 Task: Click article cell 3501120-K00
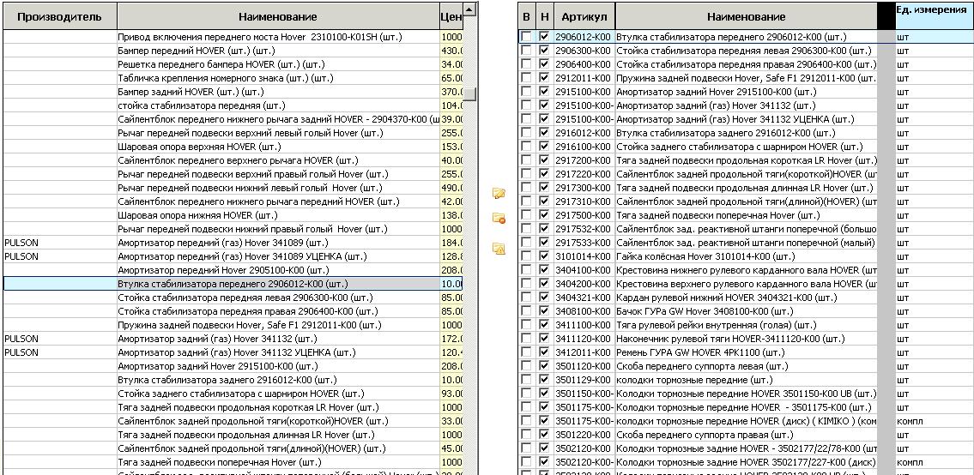[584, 366]
